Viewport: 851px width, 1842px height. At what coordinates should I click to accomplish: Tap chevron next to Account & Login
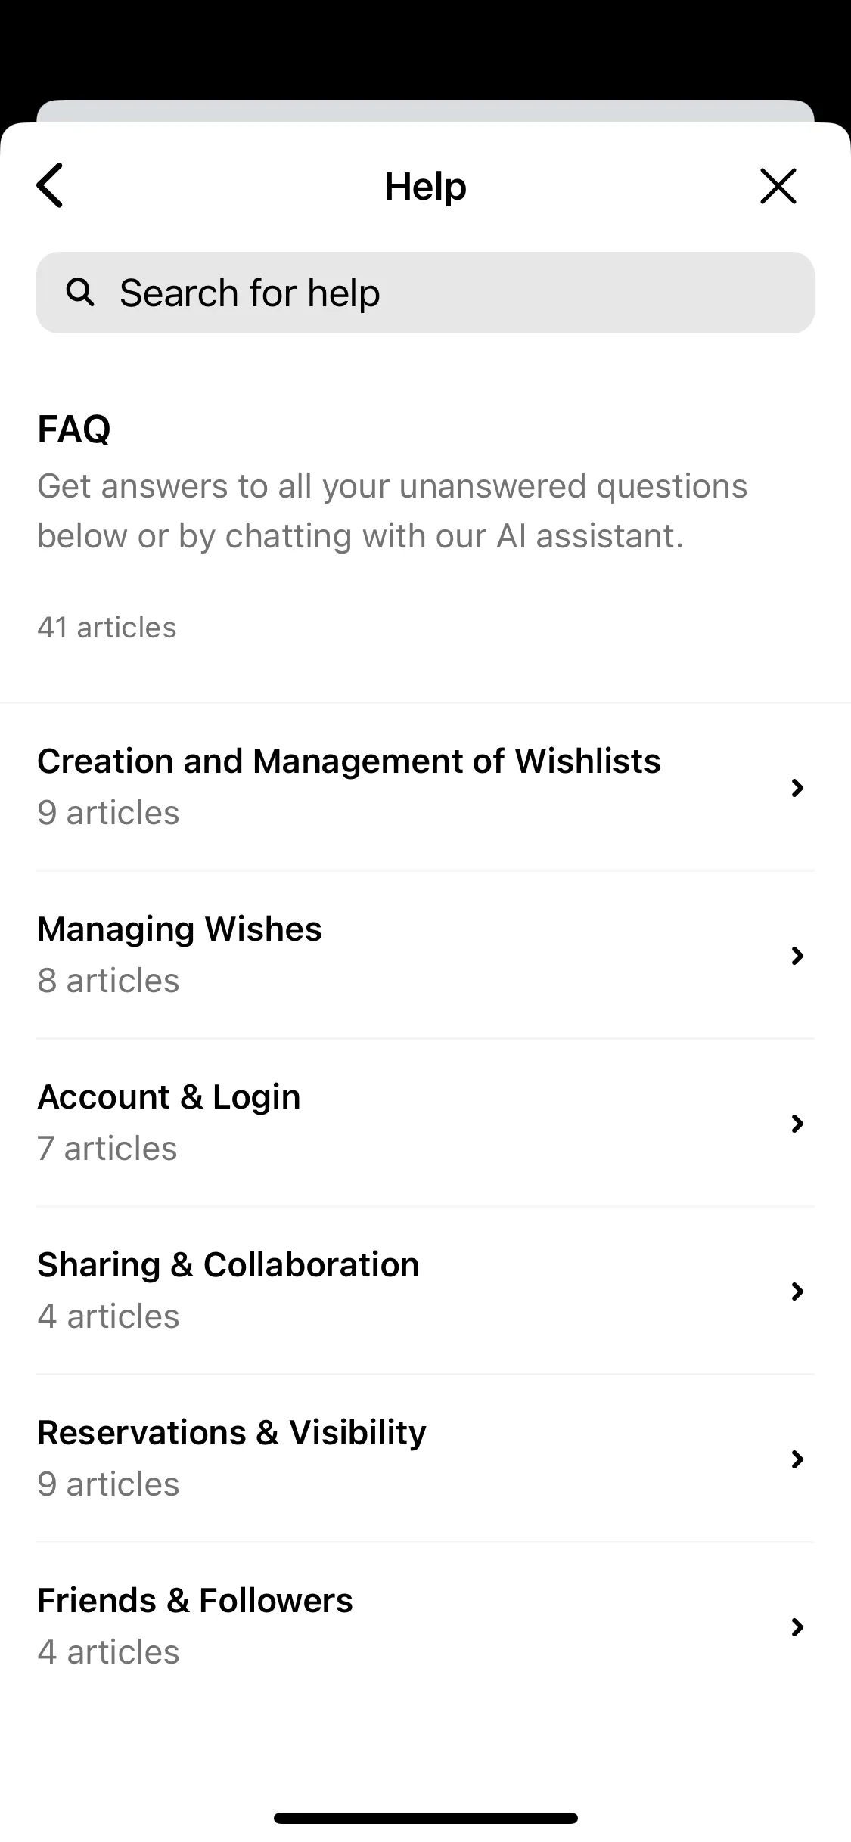coord(797,1124)
